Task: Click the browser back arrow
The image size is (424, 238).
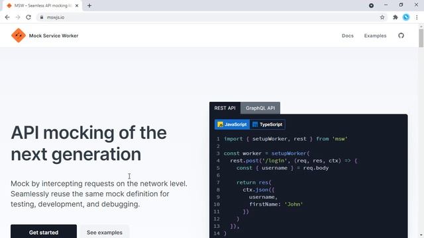Action: click(7, 17)
